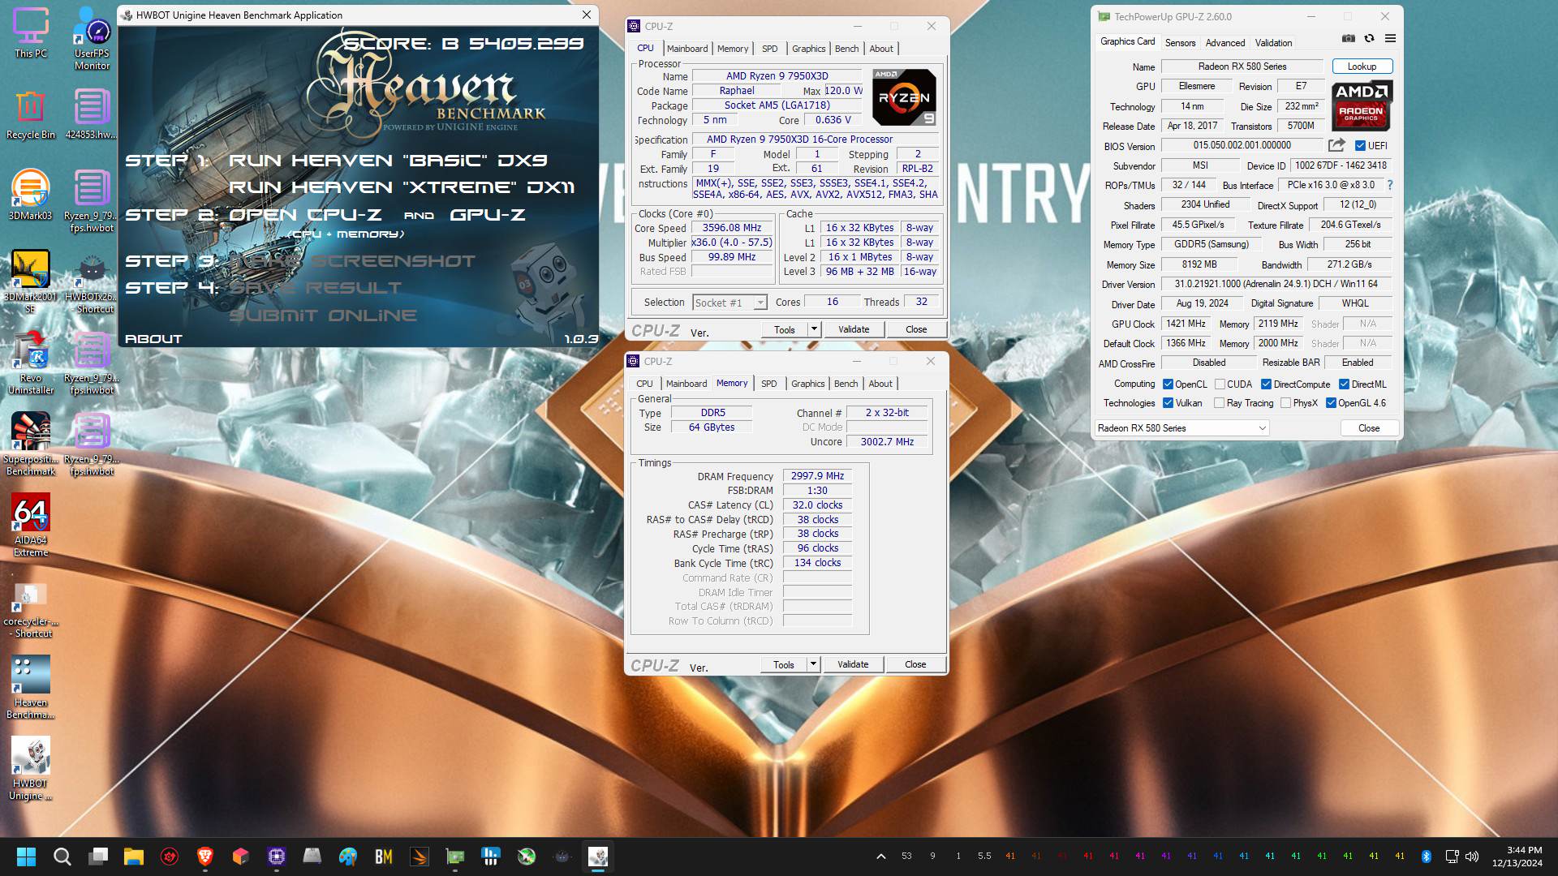Click the BIOS version share icon
The height and width of the screenshot is (876, 1558).
(1336, 145)
